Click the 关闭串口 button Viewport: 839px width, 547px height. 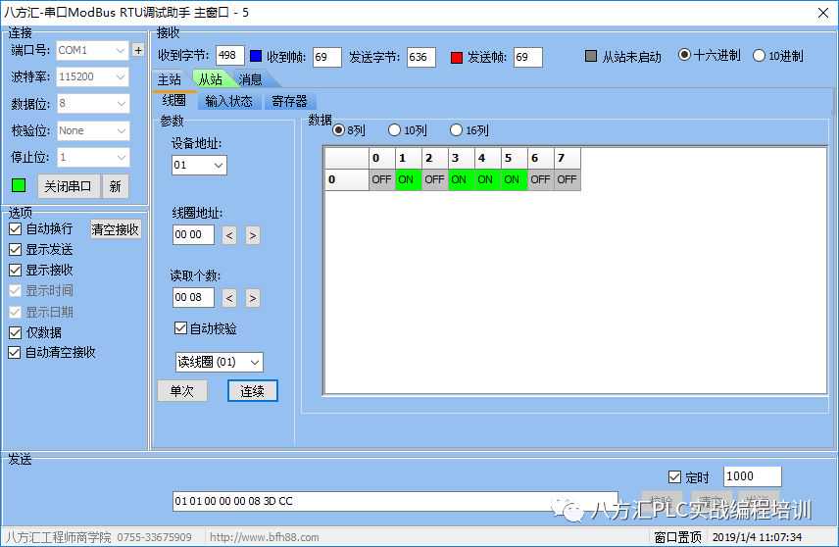click(x=69, y=186)
